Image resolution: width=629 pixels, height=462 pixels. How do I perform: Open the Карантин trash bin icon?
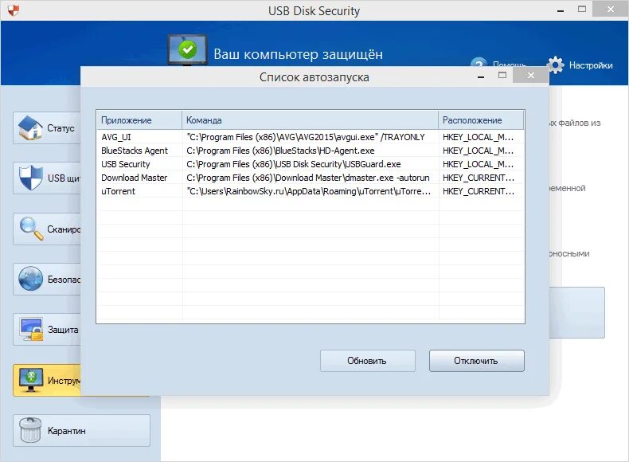coord(30,430)
